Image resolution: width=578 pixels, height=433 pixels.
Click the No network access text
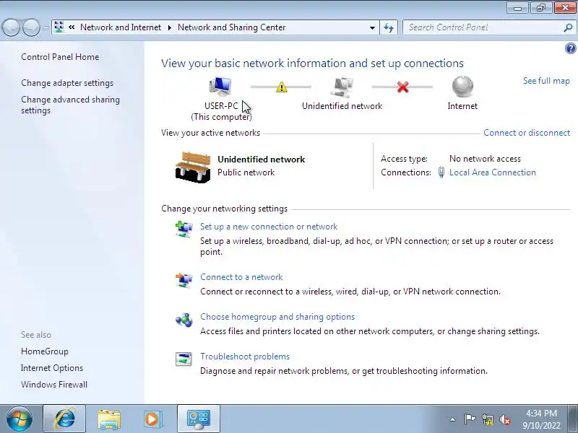[x=485, y=159]
